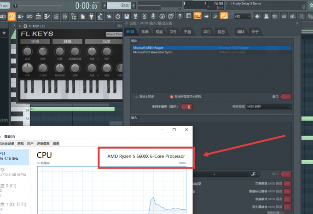This screenshot has width=313, height=214.
Task: Switch to the 常规 settings tab
Action: (159, 32)
